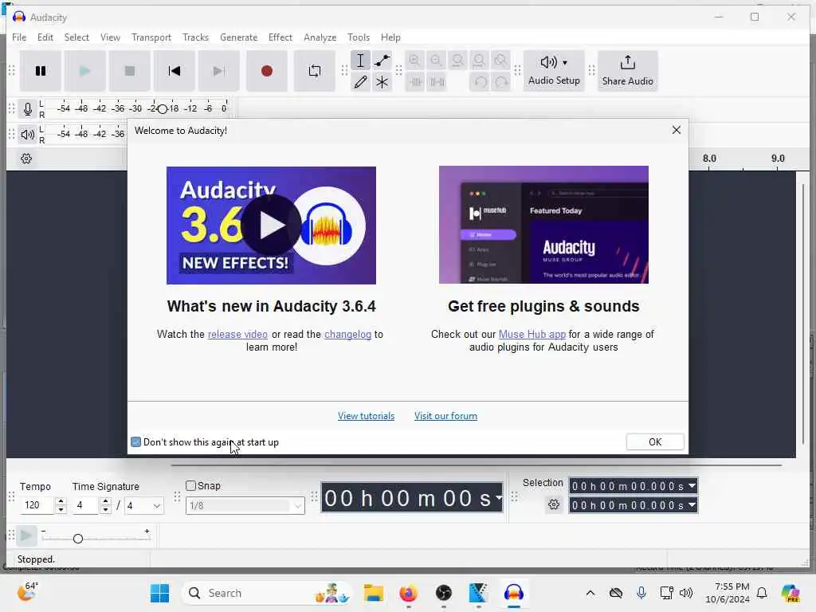This screenshot has width=816, height=612.
Task: Click Trim audio outside selection icon
Action: [414, 82]
